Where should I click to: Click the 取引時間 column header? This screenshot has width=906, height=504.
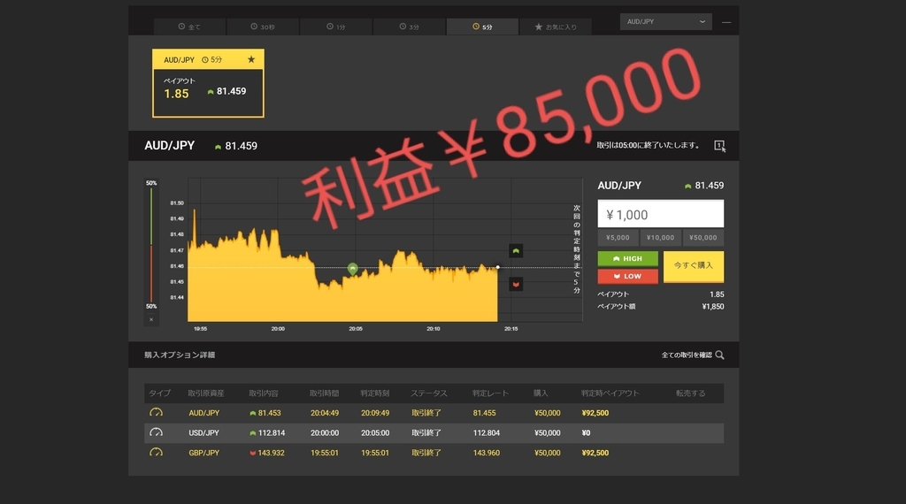(x=324, y=393)
